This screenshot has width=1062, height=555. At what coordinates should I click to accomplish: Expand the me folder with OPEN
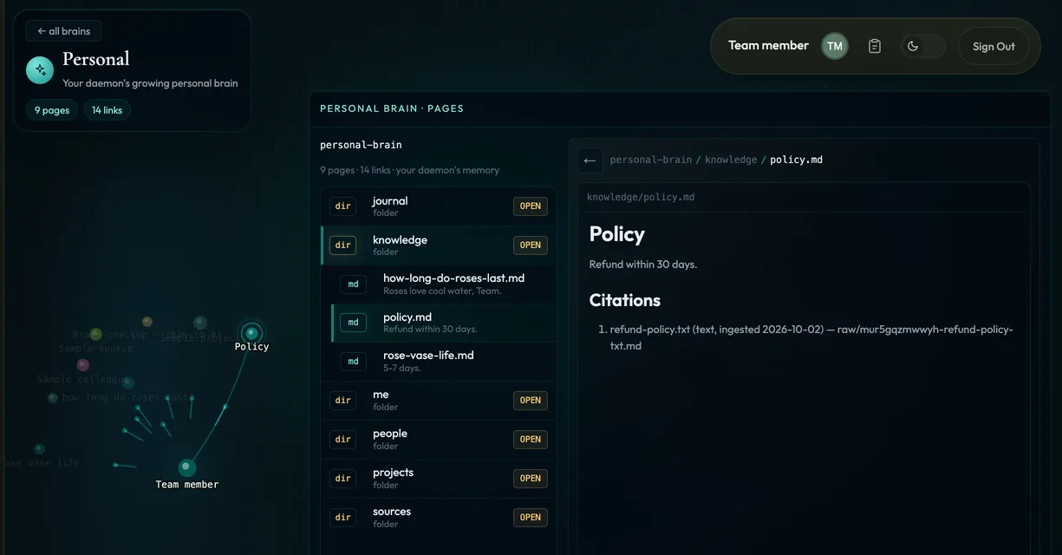[531, 400]
